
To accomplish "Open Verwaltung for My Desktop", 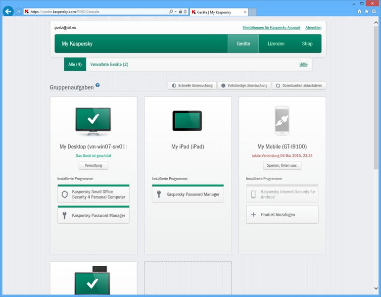I will (94, 165).
